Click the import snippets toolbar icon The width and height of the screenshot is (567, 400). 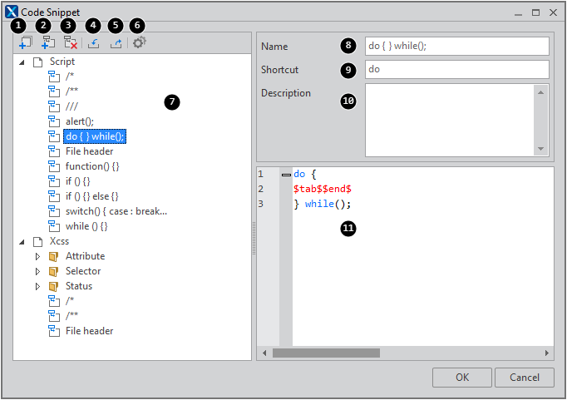coord(94,42)
